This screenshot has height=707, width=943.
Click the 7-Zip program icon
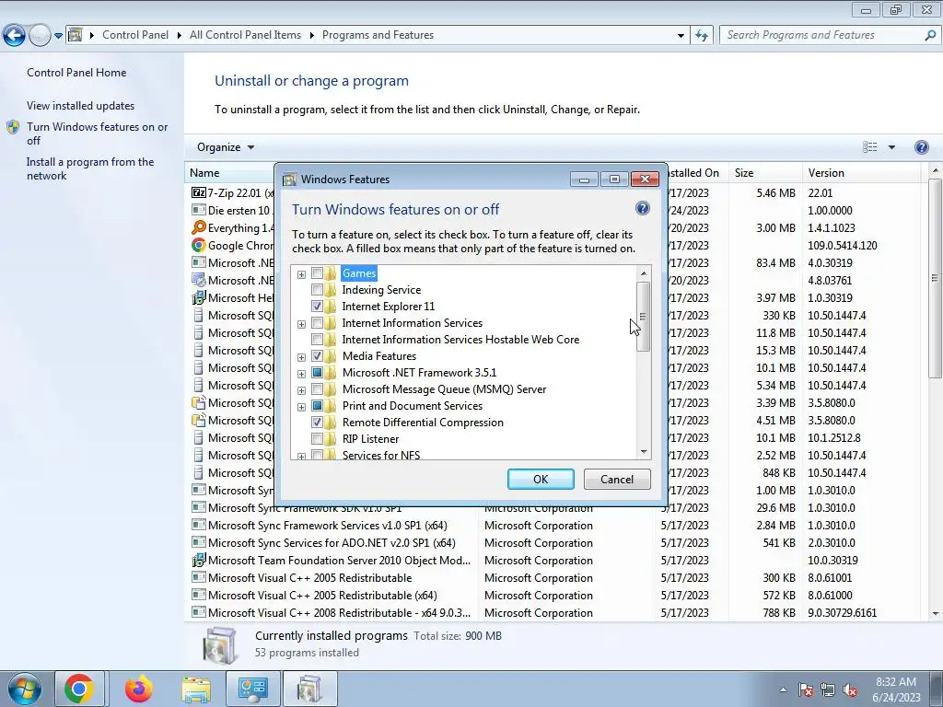(198, 192)
